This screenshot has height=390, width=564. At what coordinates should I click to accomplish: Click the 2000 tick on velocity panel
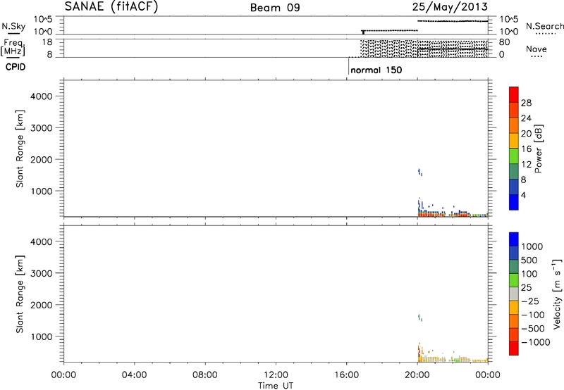[42, 305]
